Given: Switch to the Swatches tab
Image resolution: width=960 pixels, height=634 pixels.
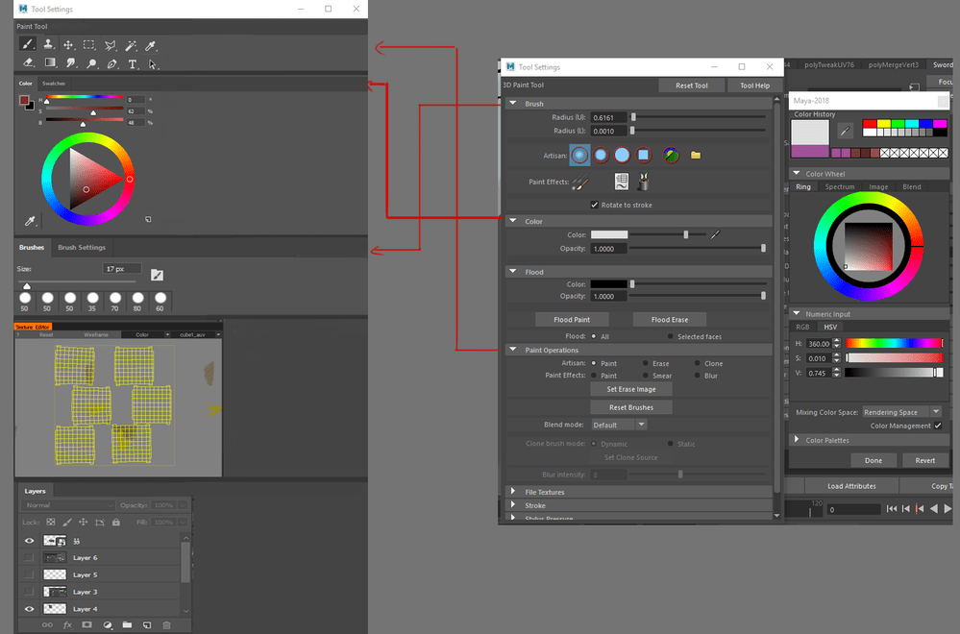Looking at the screenshot, I should [53, 84].
